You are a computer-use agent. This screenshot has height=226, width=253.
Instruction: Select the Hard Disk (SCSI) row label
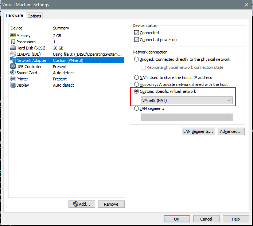[x=31, y=48]
